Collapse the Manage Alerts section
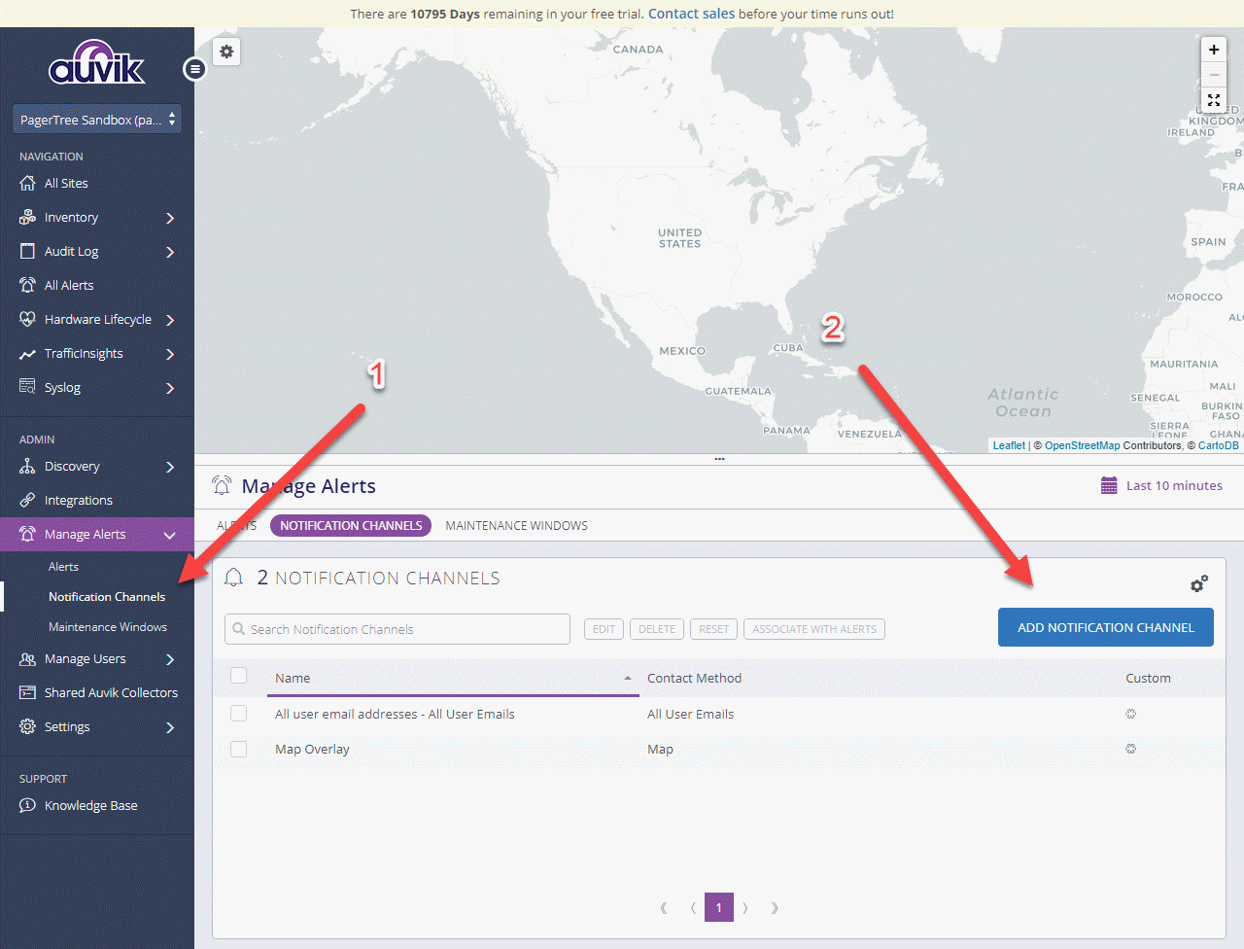 pos(170,535)
